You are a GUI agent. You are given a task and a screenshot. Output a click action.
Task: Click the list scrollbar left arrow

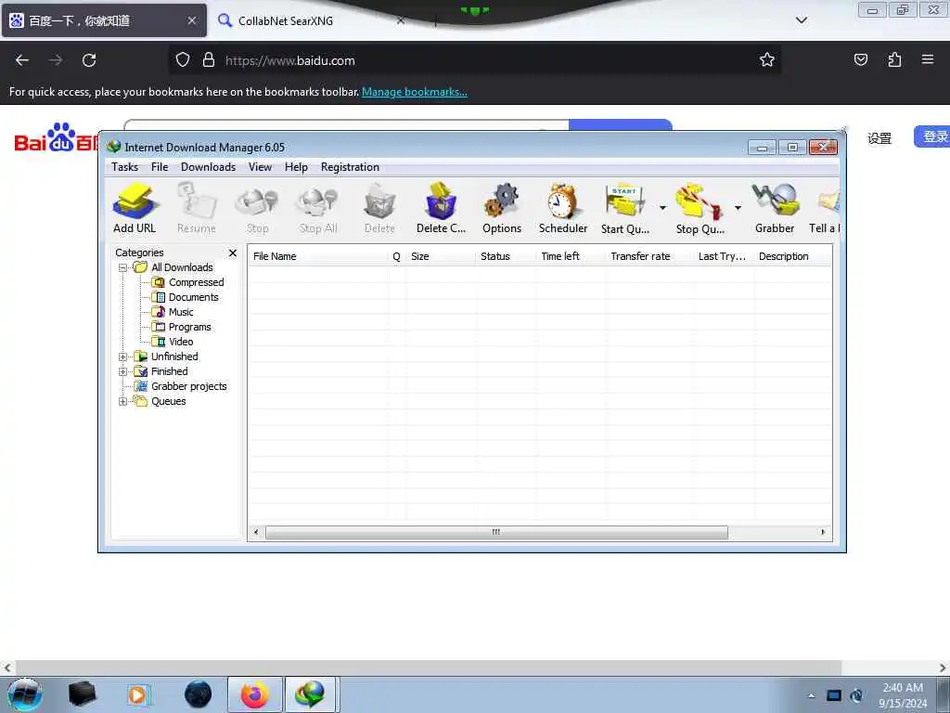coord(256,532)
